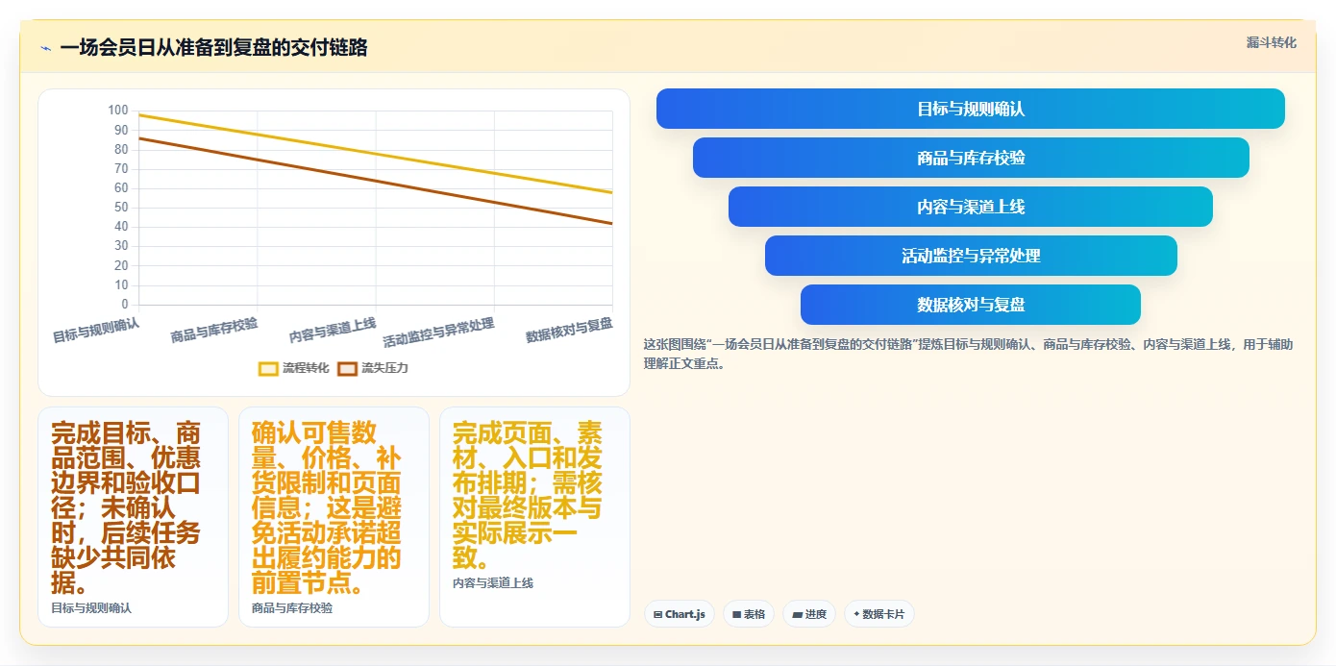Click the brown text 完成目标、商品范围
The width and height of the screenshot is (1336, 666).
126,507
